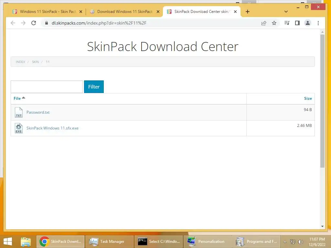Close the Windows 11 SkinPack - Skin Pack tab
This screenshot has height=248, width=331.
(x=80, y=12)
